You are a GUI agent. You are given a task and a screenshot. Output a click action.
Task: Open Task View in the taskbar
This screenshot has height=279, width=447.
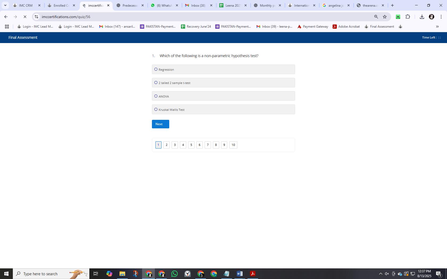click(x=96, y=274)
